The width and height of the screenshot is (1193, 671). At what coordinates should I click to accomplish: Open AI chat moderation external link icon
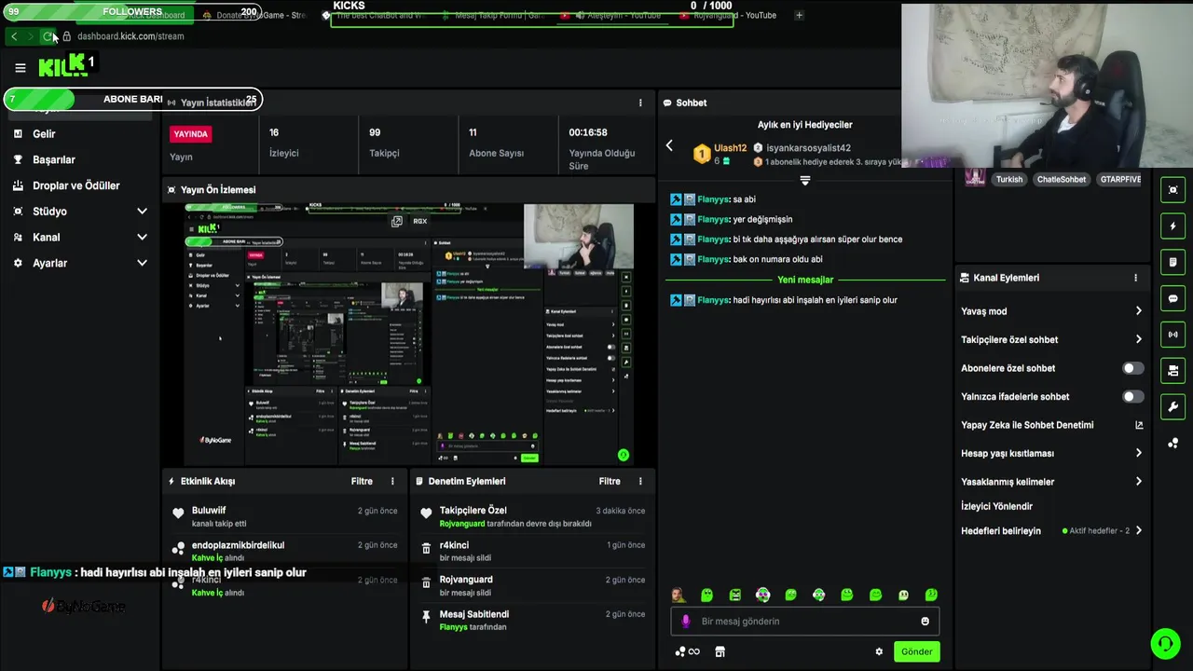[x=1138, y=425]
